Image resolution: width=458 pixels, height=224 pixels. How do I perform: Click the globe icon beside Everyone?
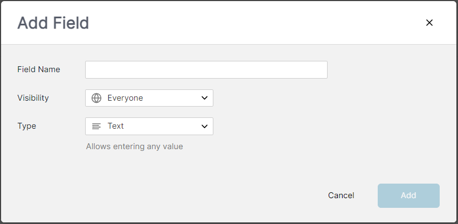tap(96, 98)
